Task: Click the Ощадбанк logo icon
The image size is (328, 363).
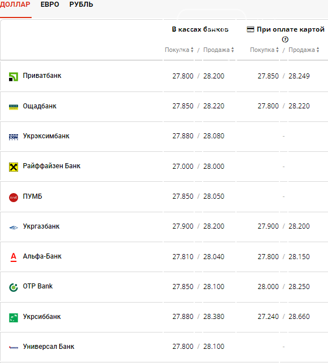Action: point(14,107)
